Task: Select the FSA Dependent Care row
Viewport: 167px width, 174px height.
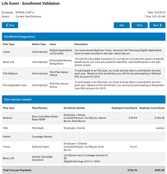Action: point(83,85)
